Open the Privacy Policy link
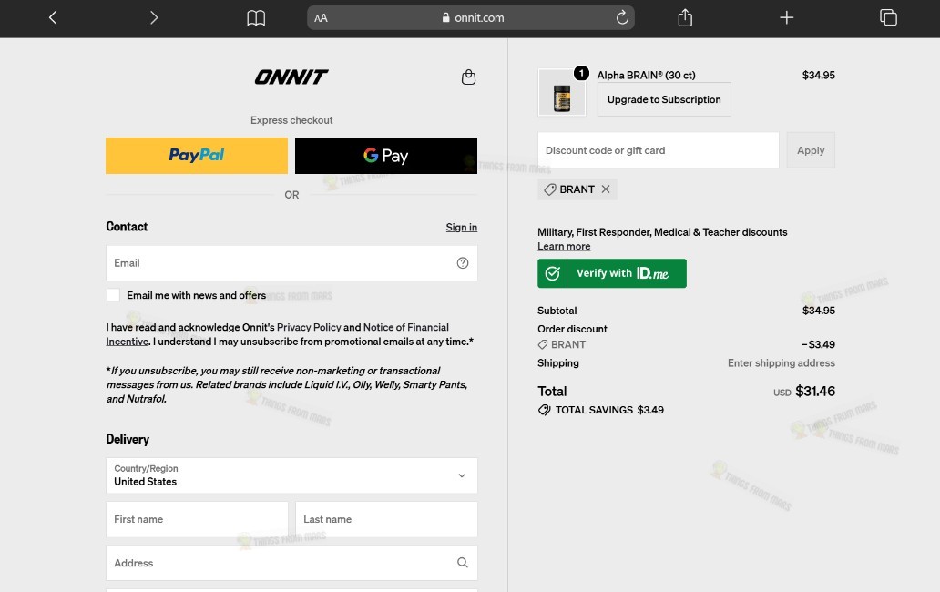Viewport: 940px width, 592px height. coord(309,327)
